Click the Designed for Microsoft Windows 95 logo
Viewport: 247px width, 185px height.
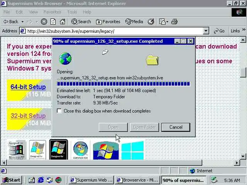17,150
